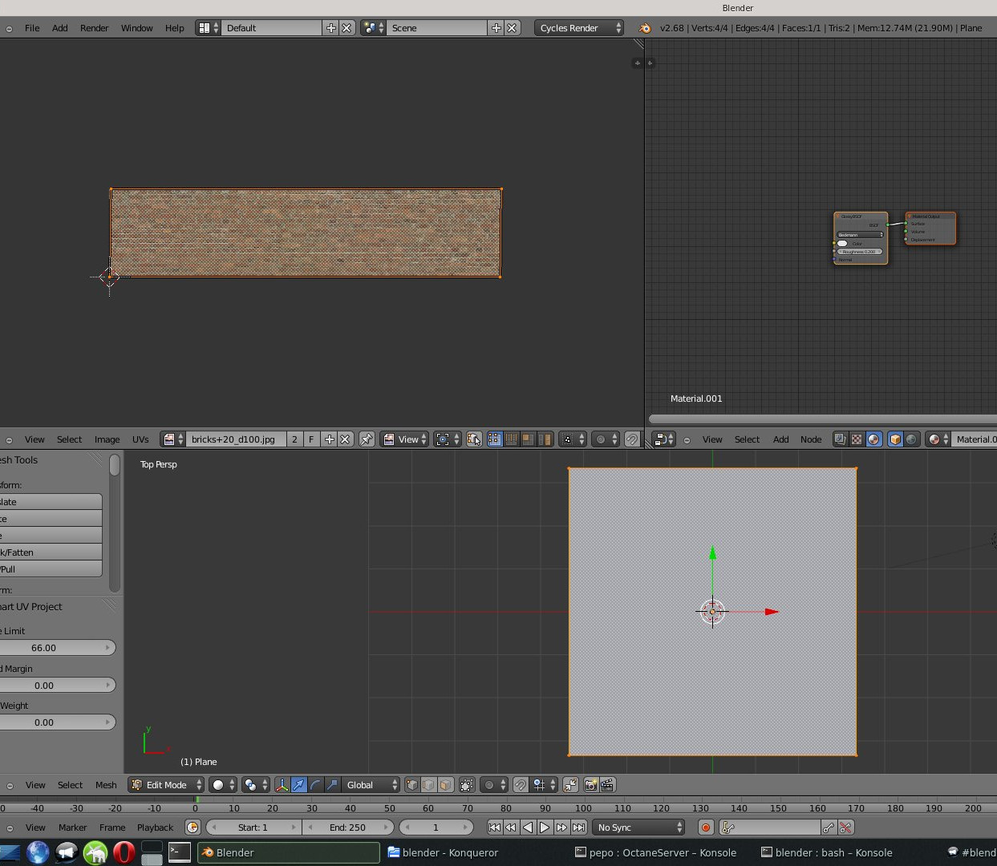Select the compositing node tree icon

[840, 439]
